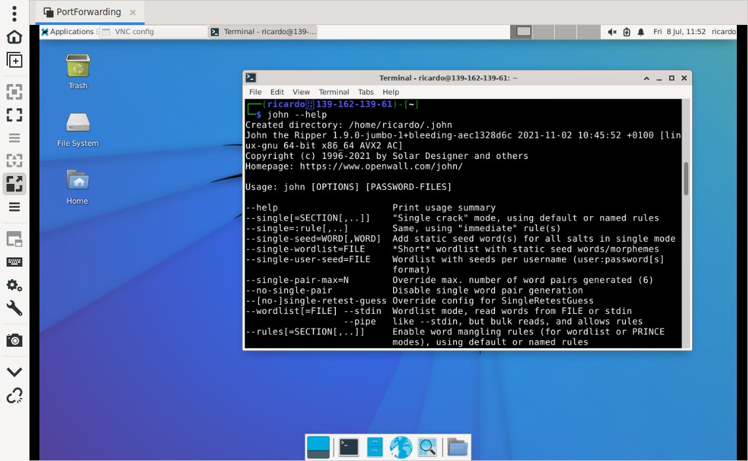Viewport: 748px width, 461px height.
Task: Launch Terminal Emulator from the dock
Action: [349, 447]
